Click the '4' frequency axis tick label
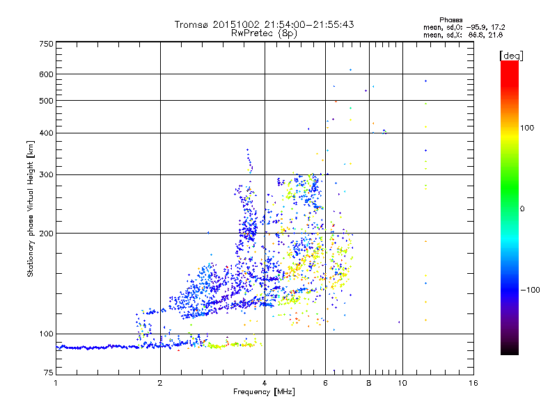Viewport: 557px width, 417px height. pos(265,383)
